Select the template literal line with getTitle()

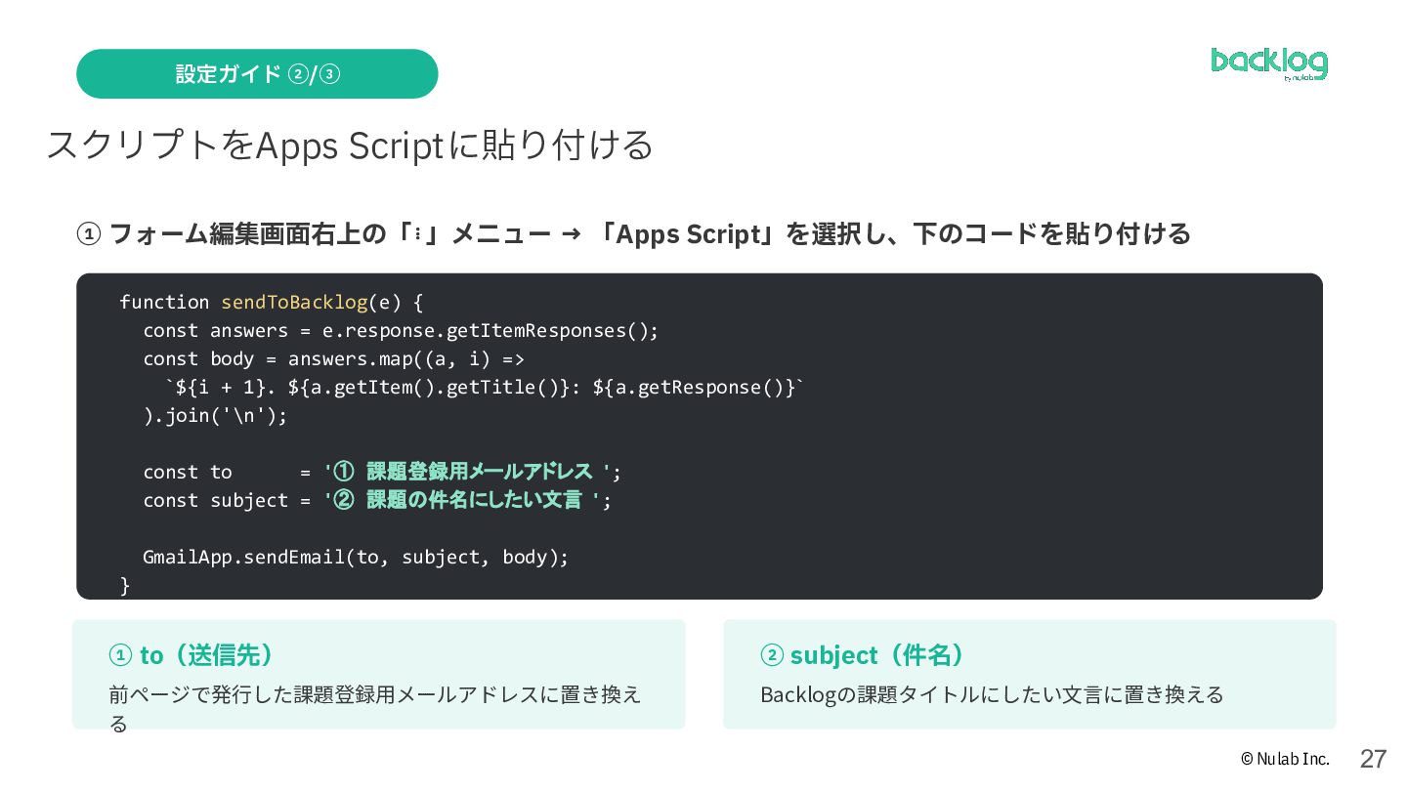(x=485, y=387)
